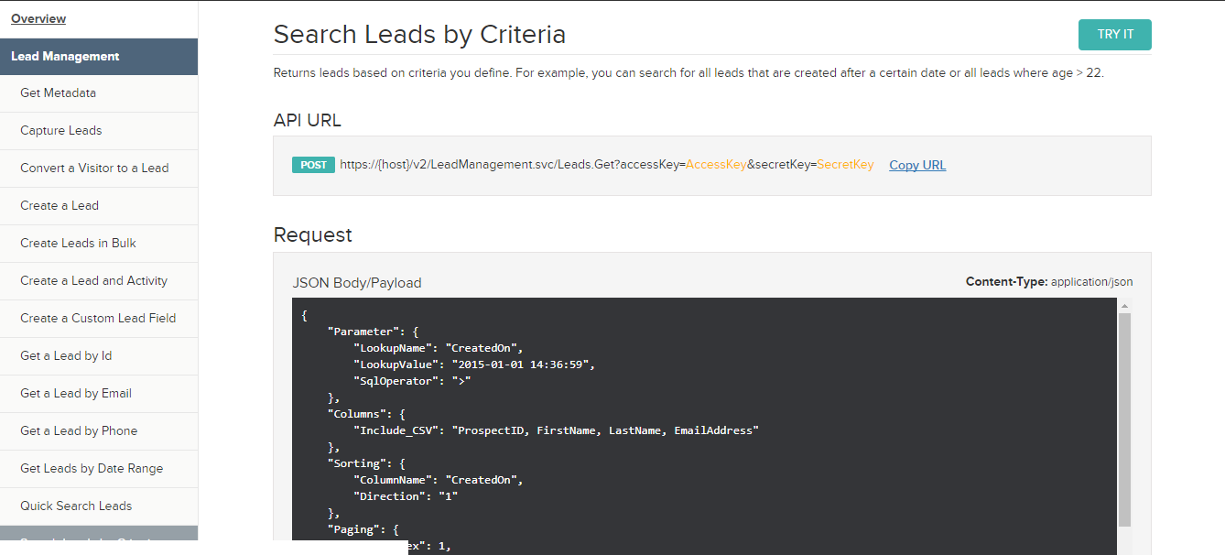Click the JSON payload vertical scrollbar thumb
This screenshot has height=555, width=1225.
[x=1124, y=421]
